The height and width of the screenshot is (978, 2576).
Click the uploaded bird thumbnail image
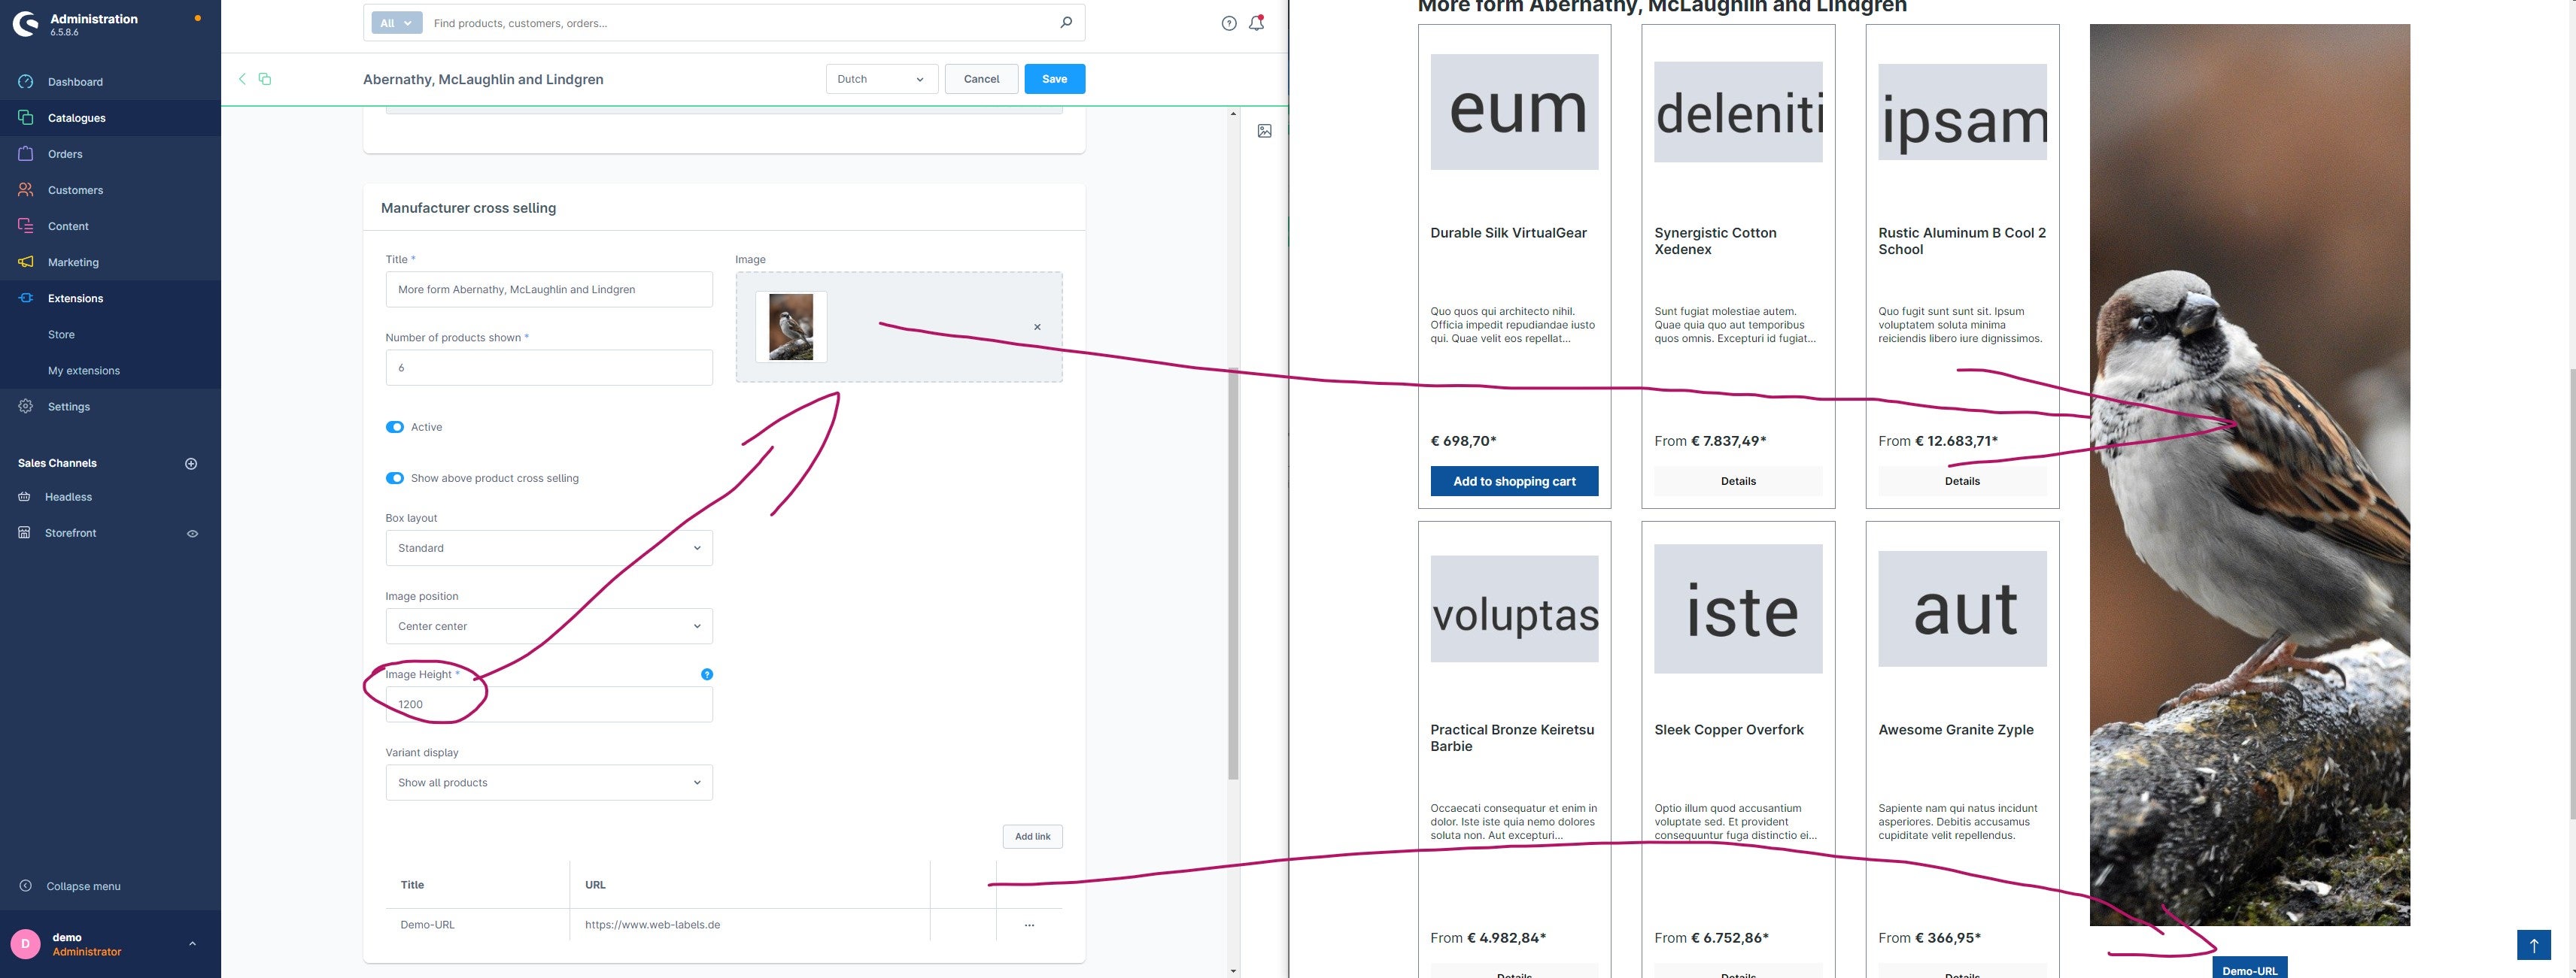coord(790,325)
